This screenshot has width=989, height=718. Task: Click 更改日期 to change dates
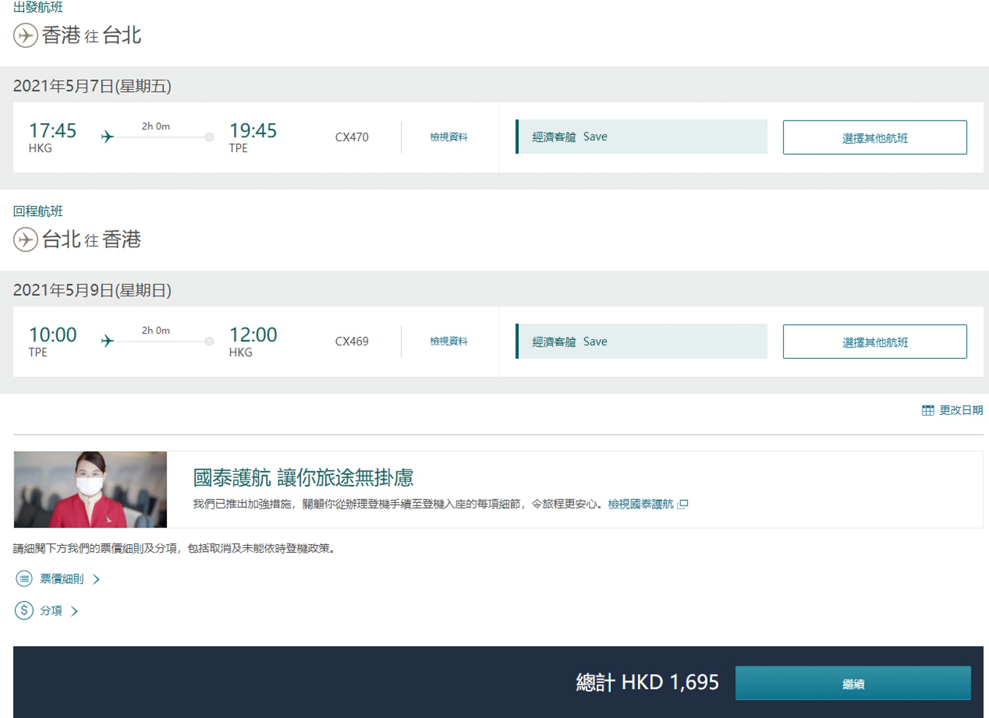point(961,410)
